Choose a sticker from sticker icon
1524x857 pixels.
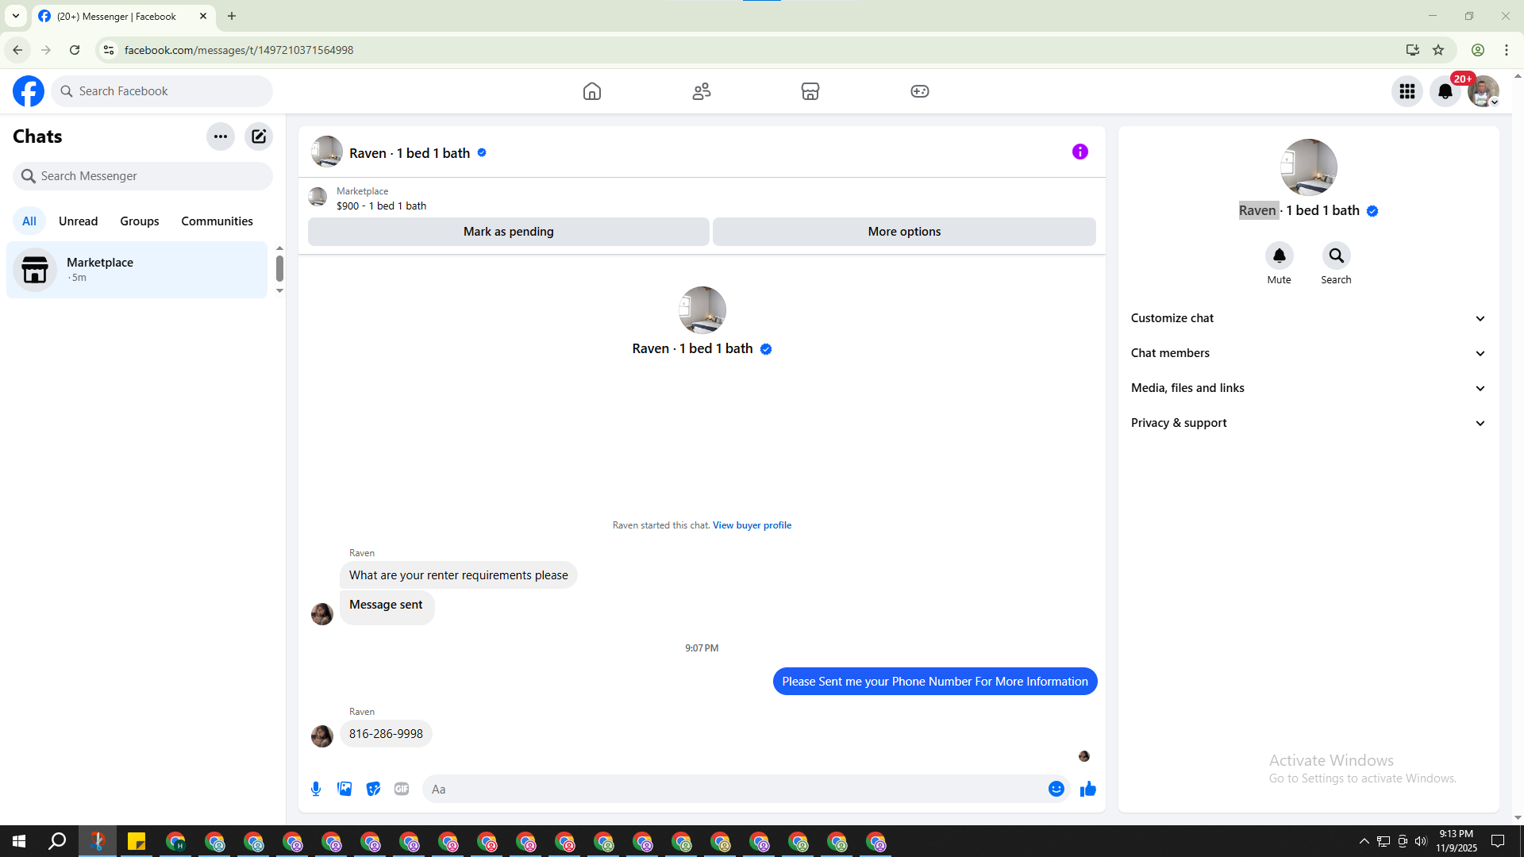pyautogui.click(x=373, y=789)
